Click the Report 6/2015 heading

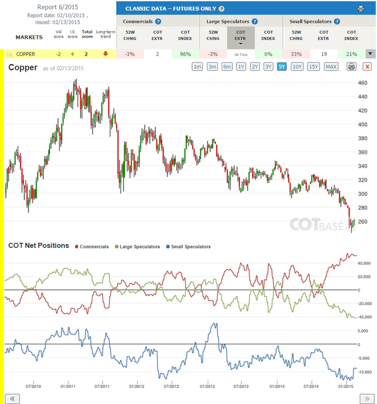[58, 7]
